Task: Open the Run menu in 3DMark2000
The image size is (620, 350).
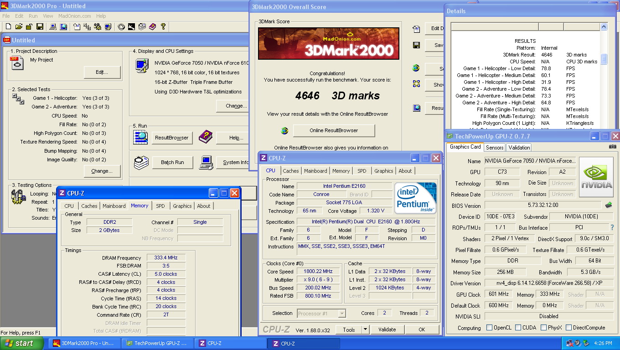Action: [x=33, y=16]
